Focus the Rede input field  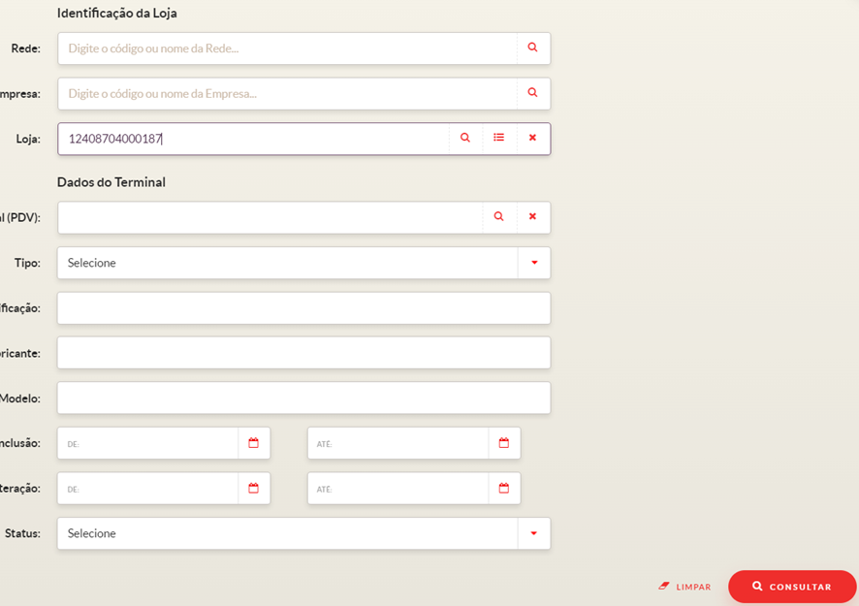coord(287,48)
